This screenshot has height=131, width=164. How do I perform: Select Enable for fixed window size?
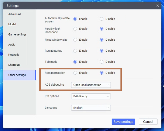75,40
